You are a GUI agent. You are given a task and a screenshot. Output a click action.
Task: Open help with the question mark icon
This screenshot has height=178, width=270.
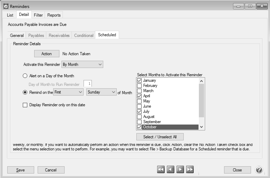(x=259, y=170)
